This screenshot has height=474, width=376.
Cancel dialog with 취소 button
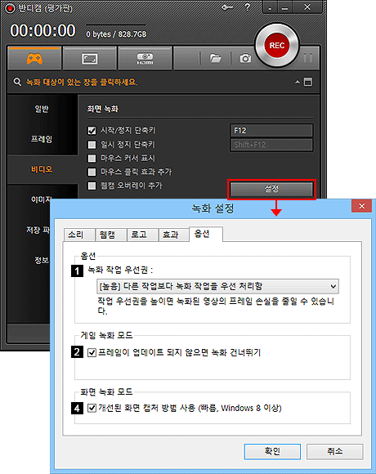(x=335, y=451)
